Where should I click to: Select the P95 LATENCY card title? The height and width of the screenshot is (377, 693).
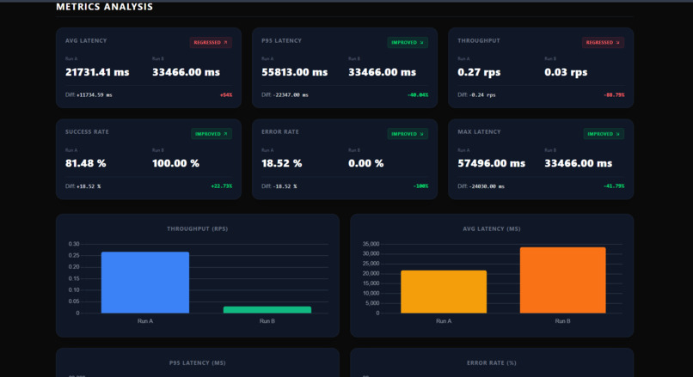[281, 40]
